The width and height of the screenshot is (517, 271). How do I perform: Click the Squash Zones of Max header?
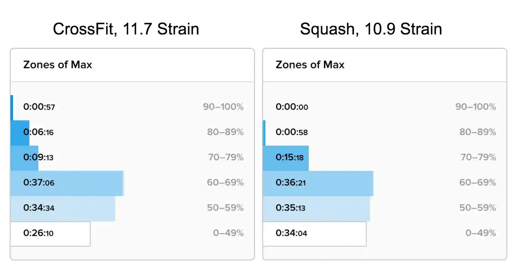(310, 65)
